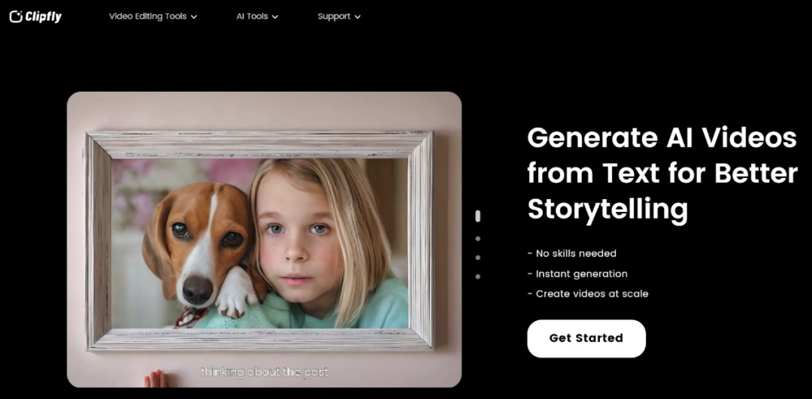
Task: Switch to the second carousel slide dot
Action: point(477,238)
